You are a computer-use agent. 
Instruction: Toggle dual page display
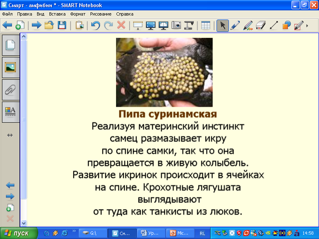coord(163,25)
